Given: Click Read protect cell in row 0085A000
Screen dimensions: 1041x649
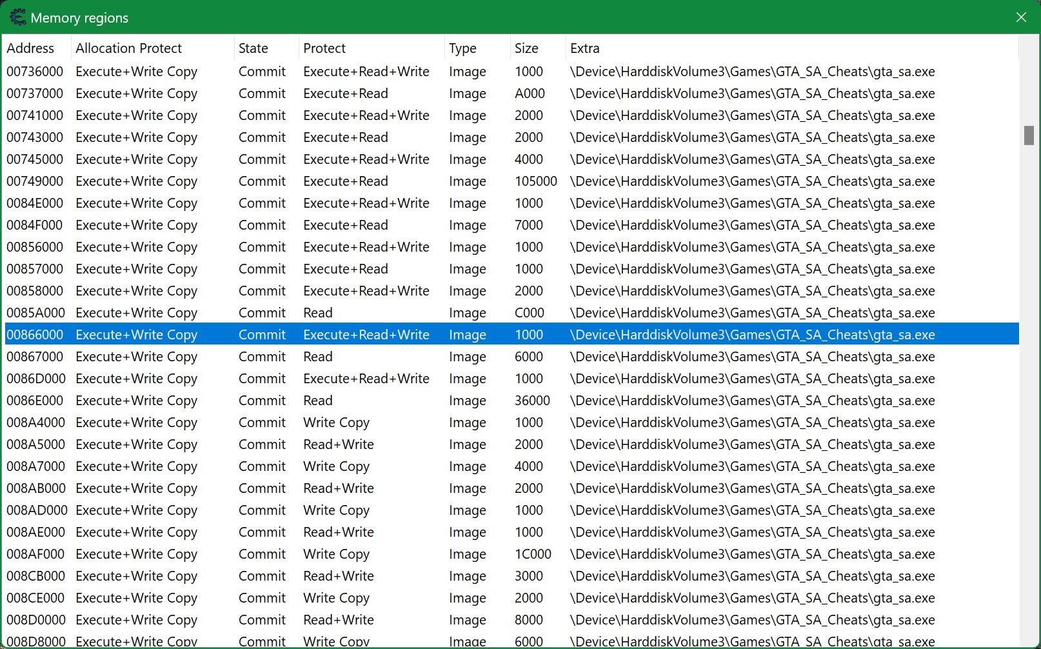Looking at the screenshot, I should 318,313.
